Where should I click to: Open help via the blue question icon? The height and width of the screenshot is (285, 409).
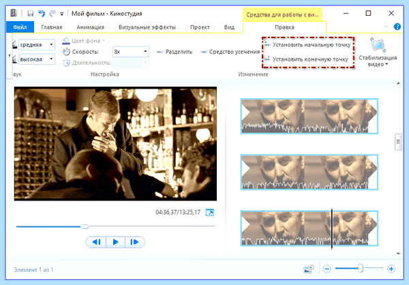(397, 27)
